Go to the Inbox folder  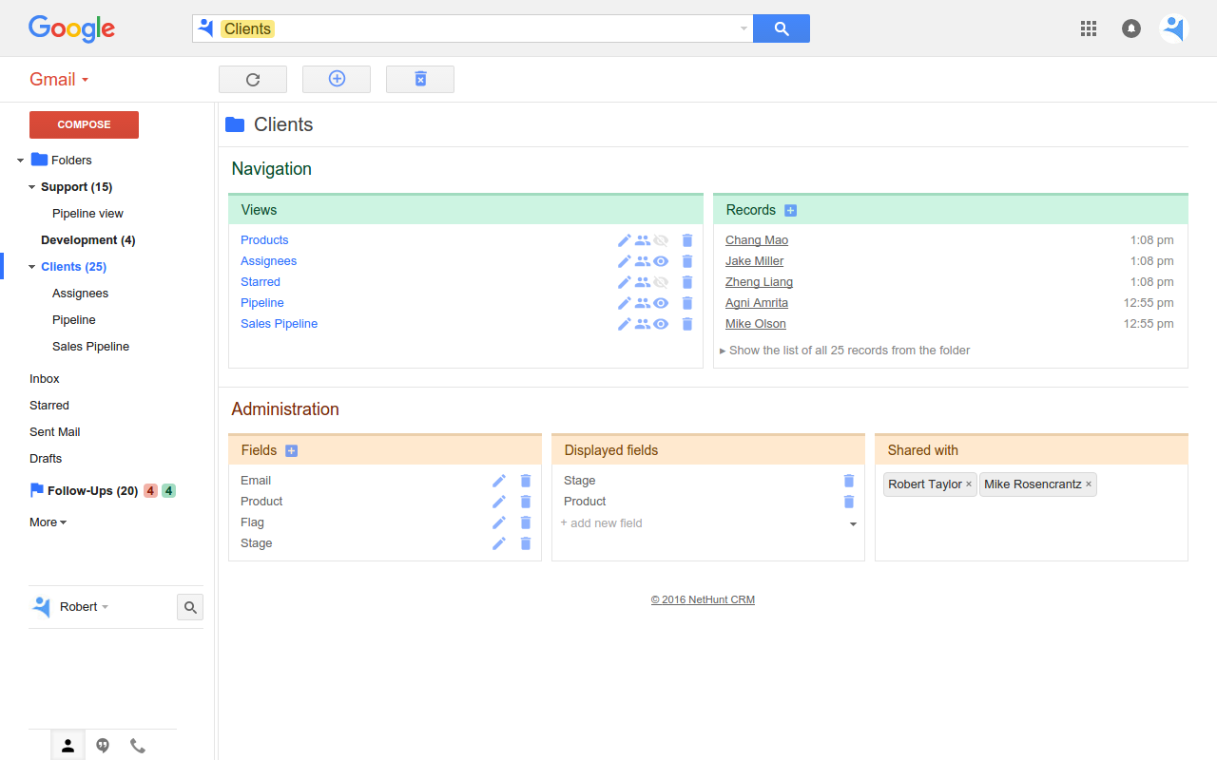click(x=45, y=379)
